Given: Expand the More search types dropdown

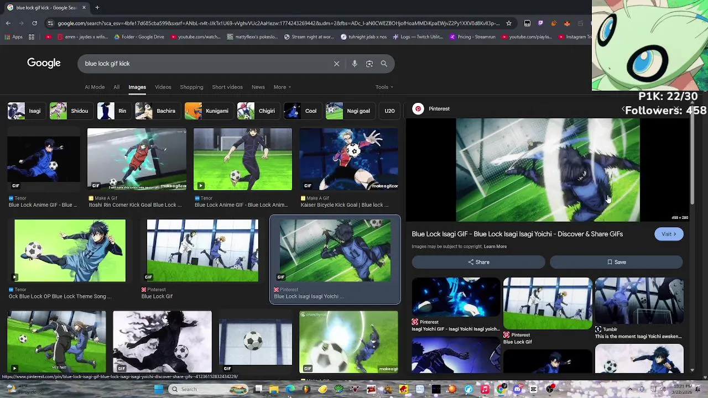Looking at the screenshot, I should click(282, 87).
